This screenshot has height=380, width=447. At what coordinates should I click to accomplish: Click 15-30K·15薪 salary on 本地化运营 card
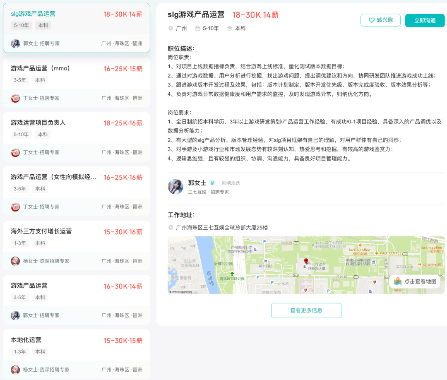[123, 341]
